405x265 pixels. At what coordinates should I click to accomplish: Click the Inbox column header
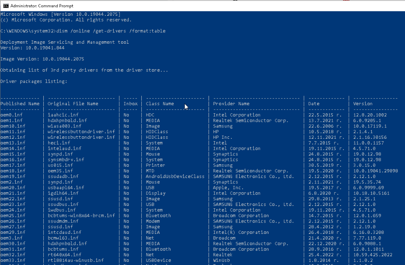point(130,104)
